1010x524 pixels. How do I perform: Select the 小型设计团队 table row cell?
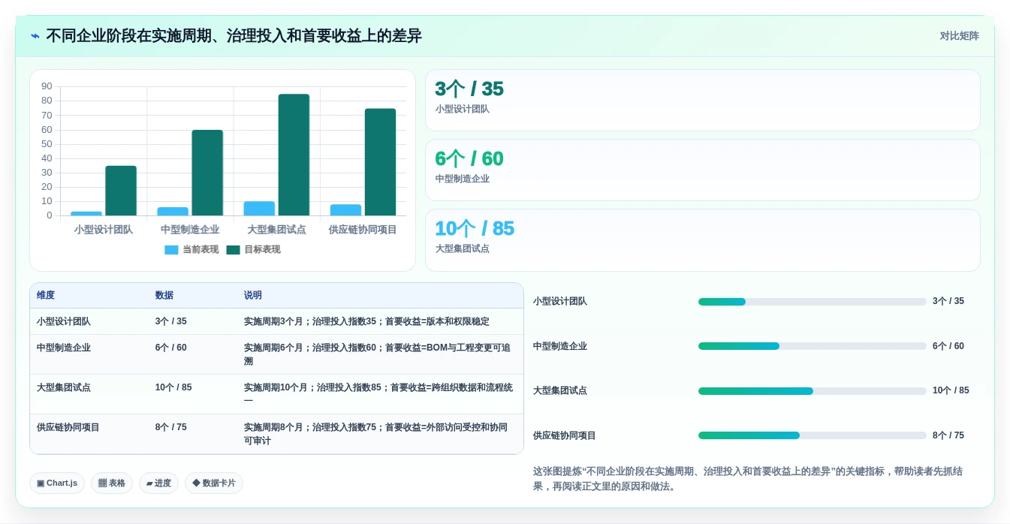64,321
